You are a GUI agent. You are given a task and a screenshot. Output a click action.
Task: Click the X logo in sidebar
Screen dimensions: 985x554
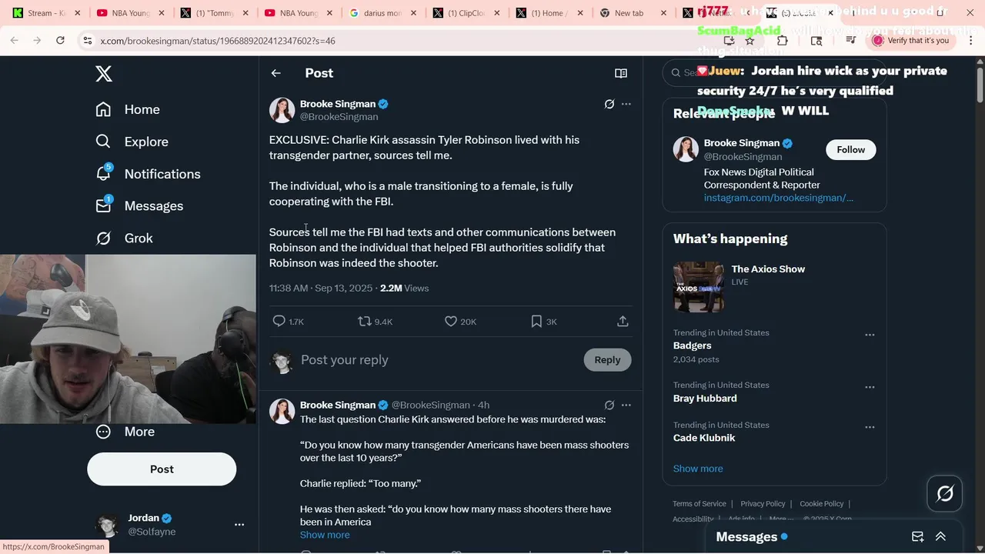click(x=104, y=74)
